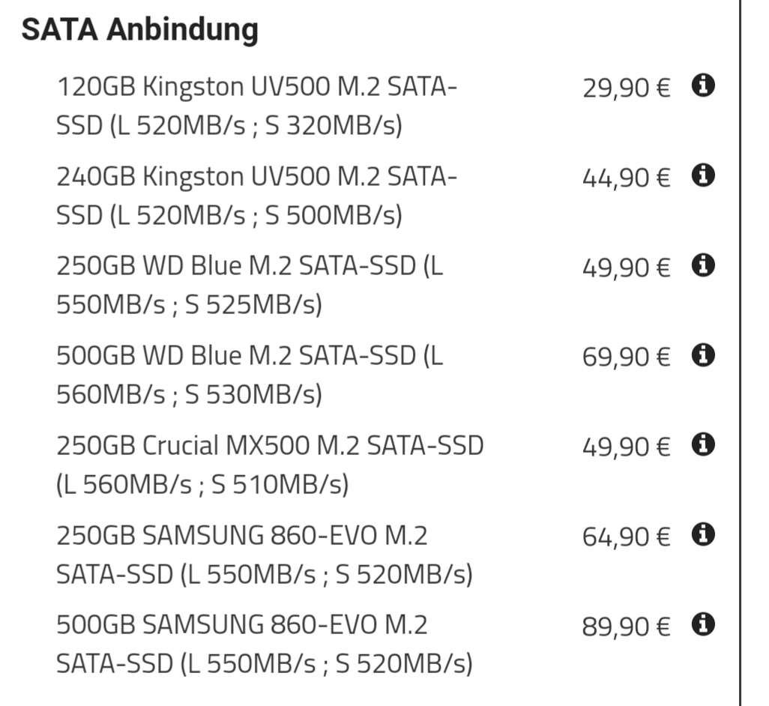This screenshot has height=706, width=769.
Task: View info for 500GB Samsung 860-EVO
Action: pos(703,624)
